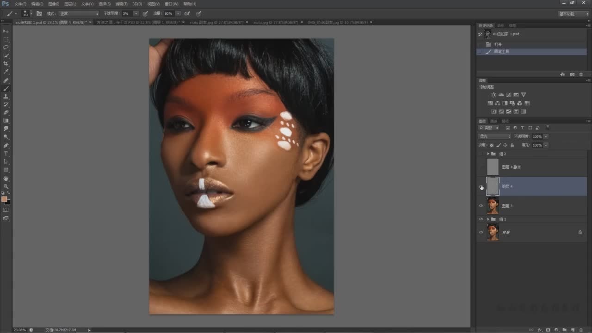Delete layer trash icon at Layers panel bottom
Viewport: 592px width, 333px height.
click(x=581, y=330)
